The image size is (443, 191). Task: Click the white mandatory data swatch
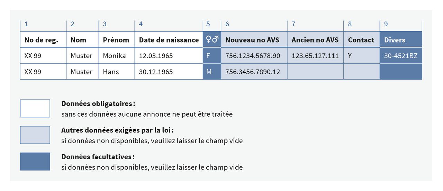point(35,108)
